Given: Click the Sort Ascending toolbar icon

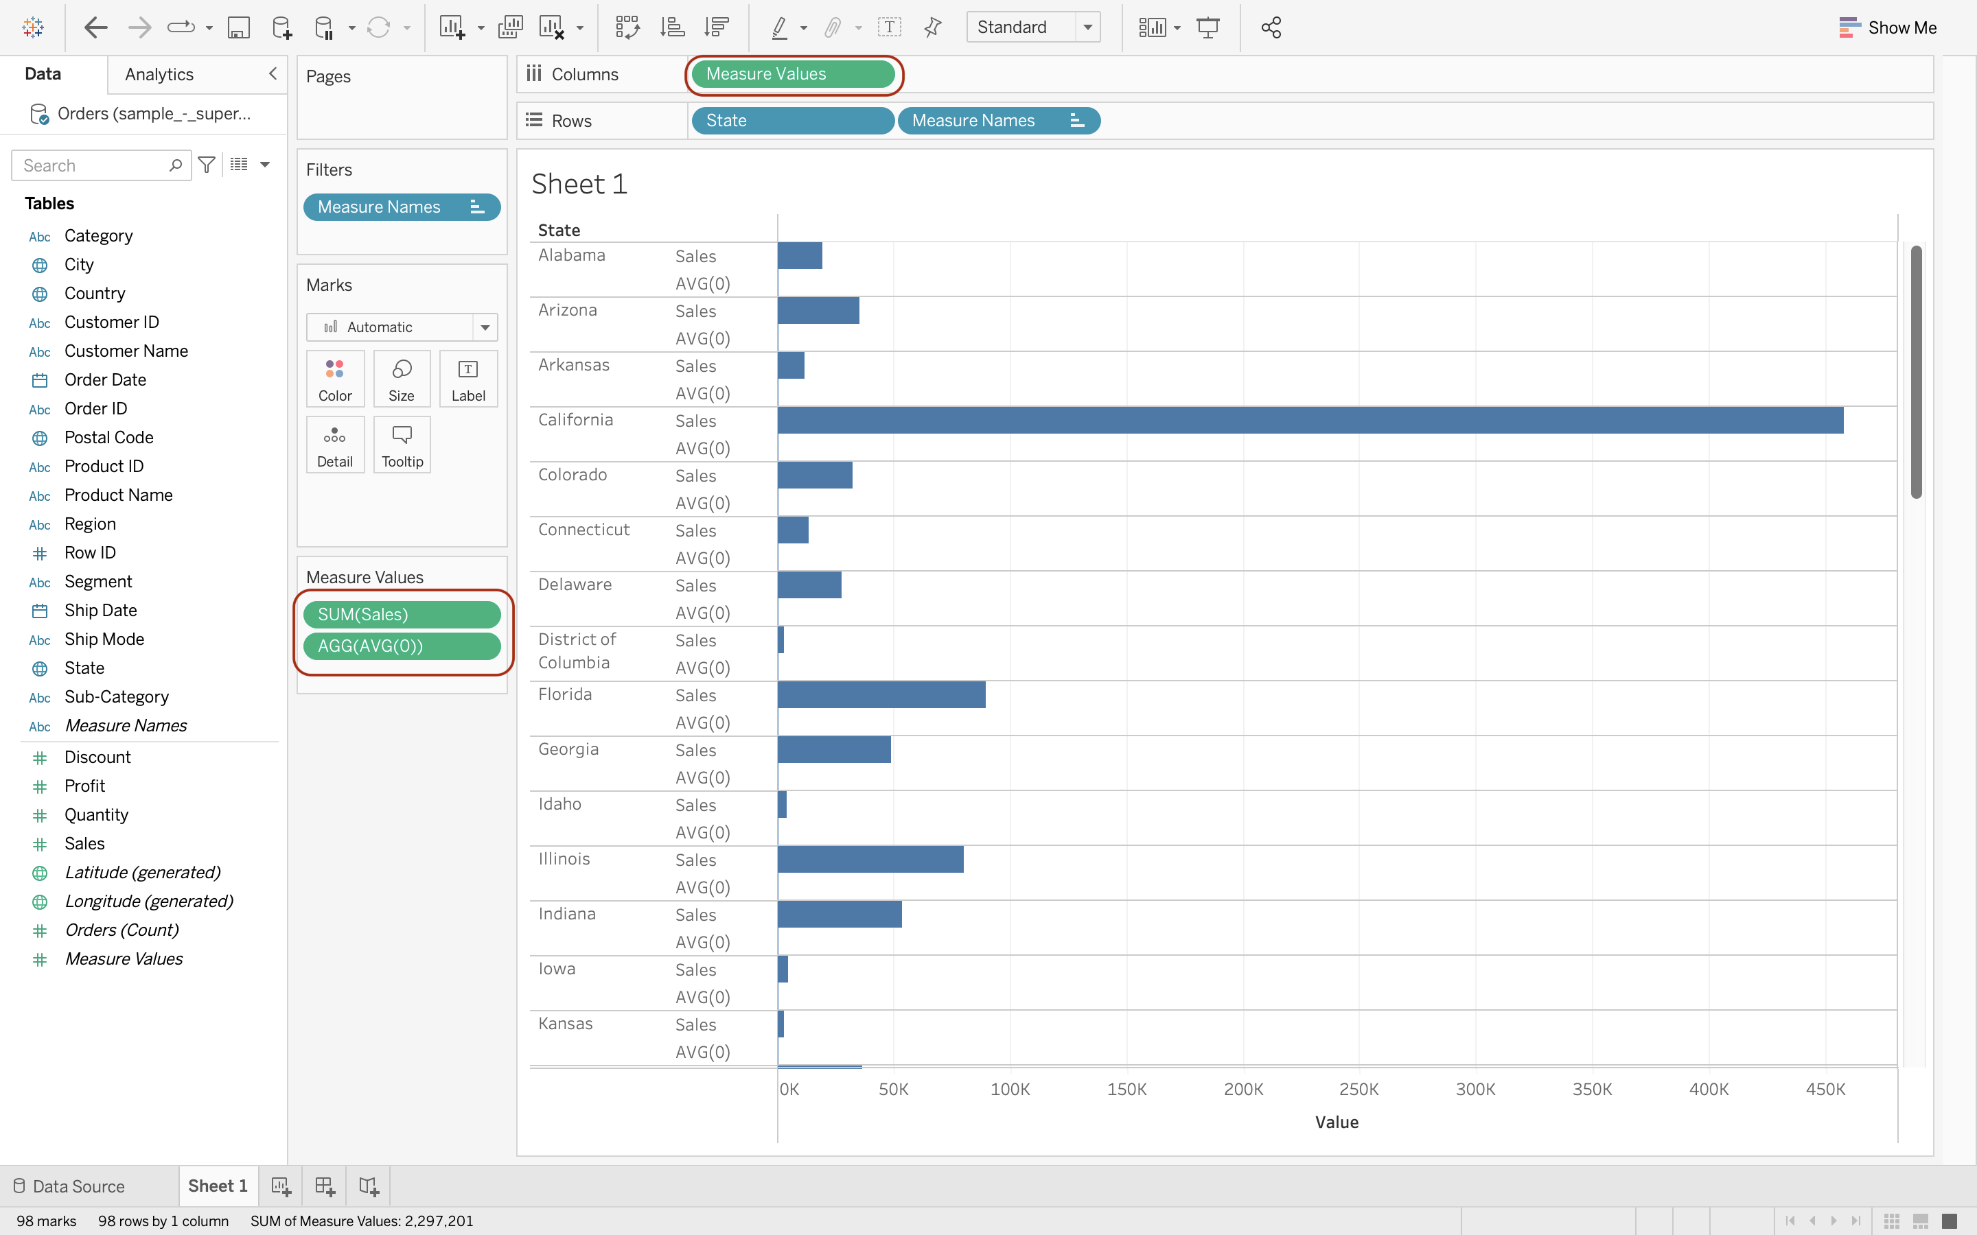Looking at the screenshot, I should coord(671,27).
